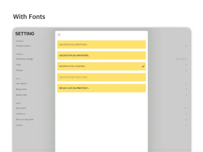This screenshot has width=203, height=152.
Task: Click chevron beside 10:00 PM notification time
Action: pyautogui.click(x=186, y=59)
